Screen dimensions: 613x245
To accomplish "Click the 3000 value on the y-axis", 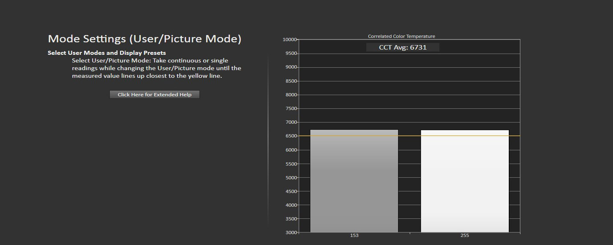I will (x=291, y=233).
